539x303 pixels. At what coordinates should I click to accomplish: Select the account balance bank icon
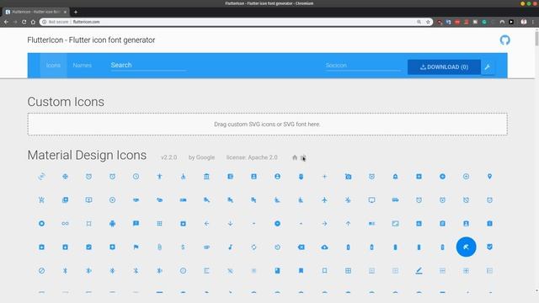click(x=206, y=177)
